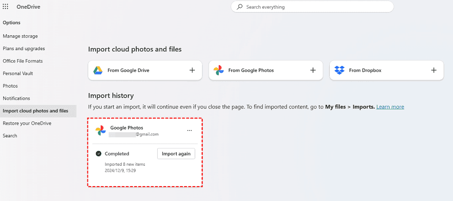
Task: Open the Learn more link
Action: tap(390, 107)
